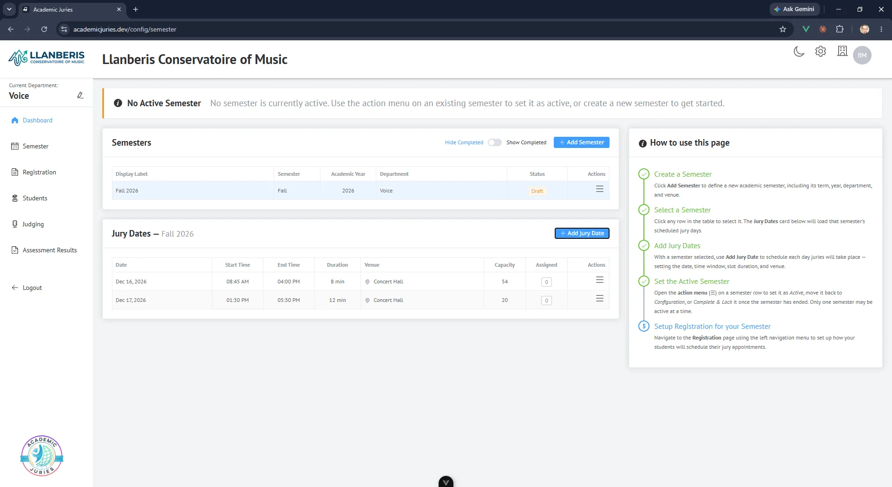This screenshot has width=892, height=487.
Task: Click the Draft status badge
Action: 537,191
